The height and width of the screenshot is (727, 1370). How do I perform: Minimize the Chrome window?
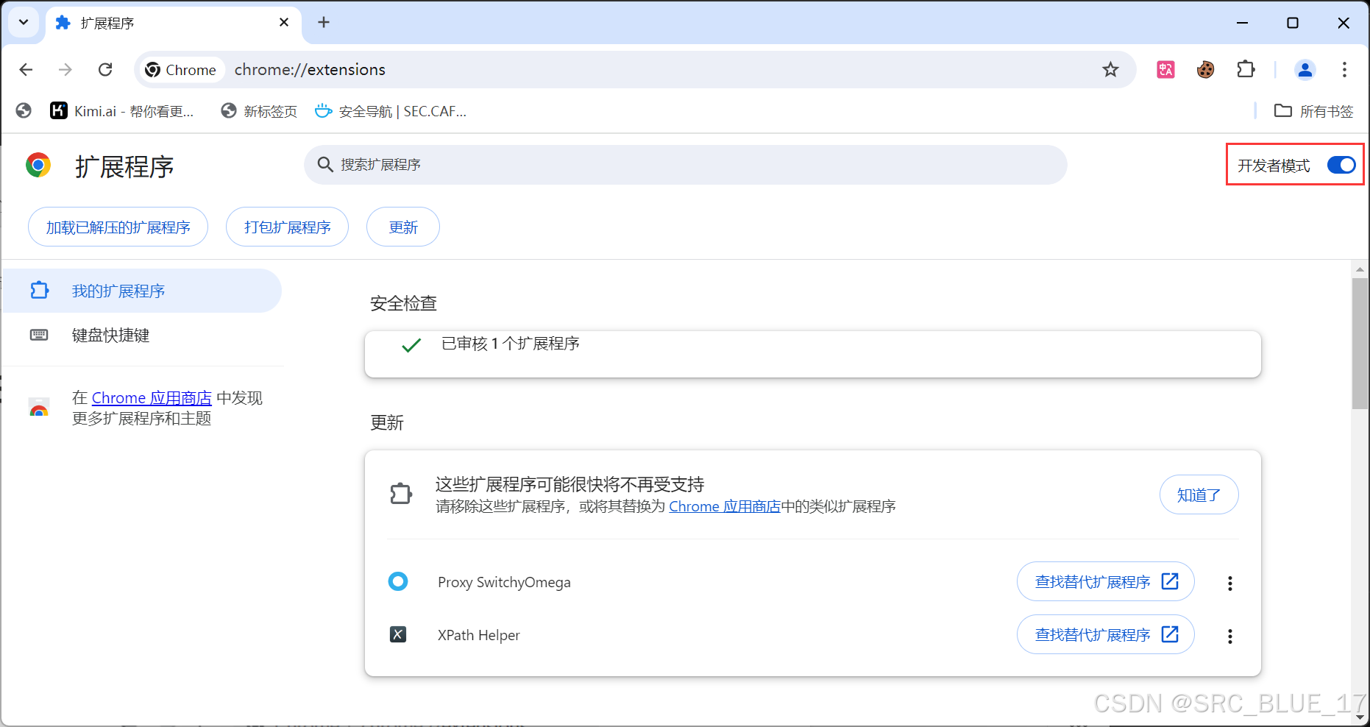tap(1242, 23)
